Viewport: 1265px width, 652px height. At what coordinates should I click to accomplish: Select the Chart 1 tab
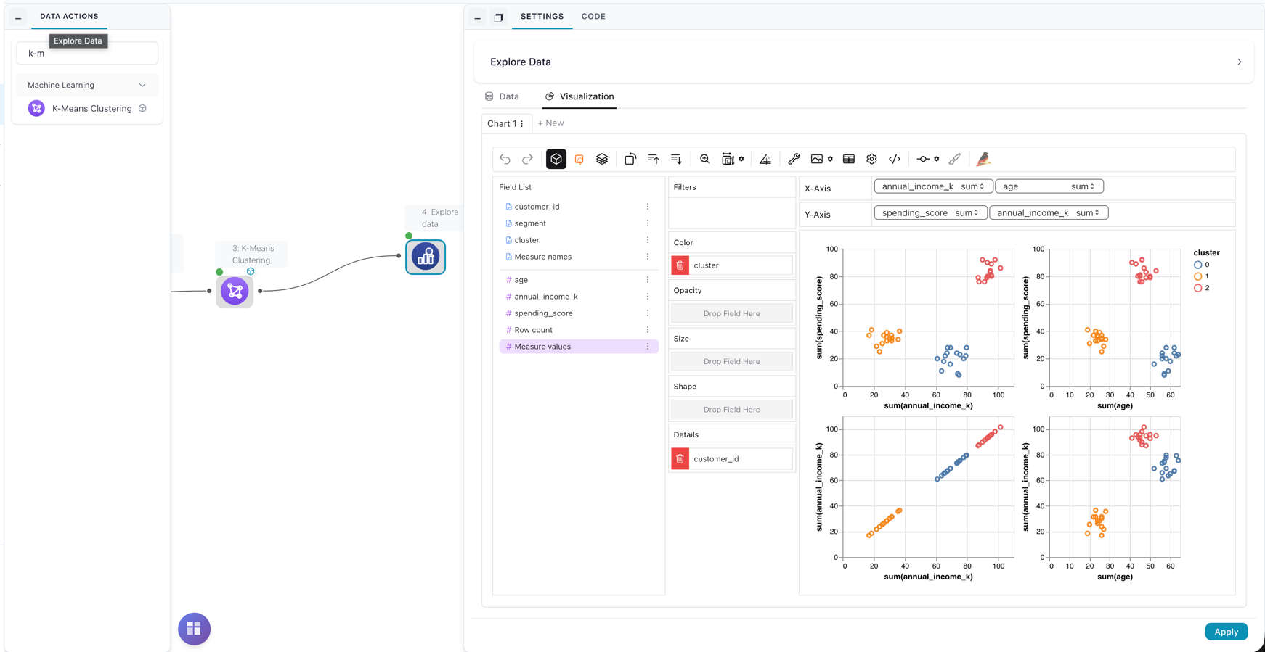pyautogui.click(x=502, y=124)
